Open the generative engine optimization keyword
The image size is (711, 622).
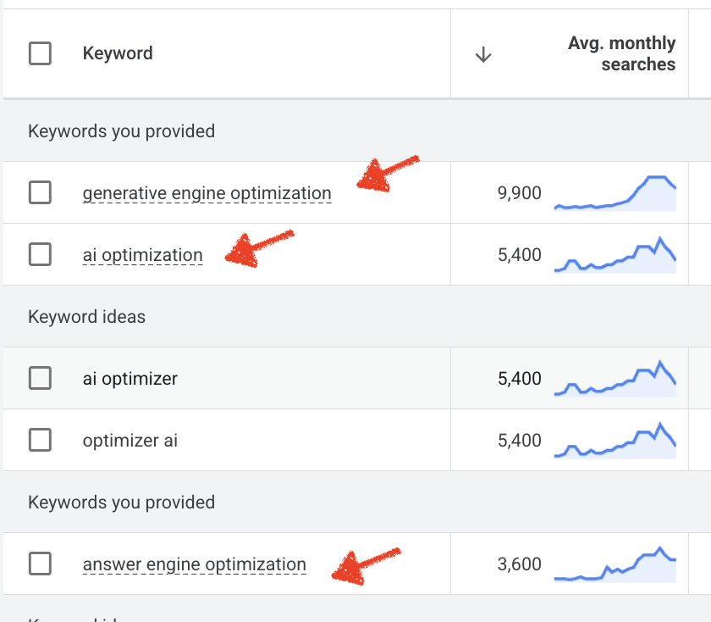207,193
